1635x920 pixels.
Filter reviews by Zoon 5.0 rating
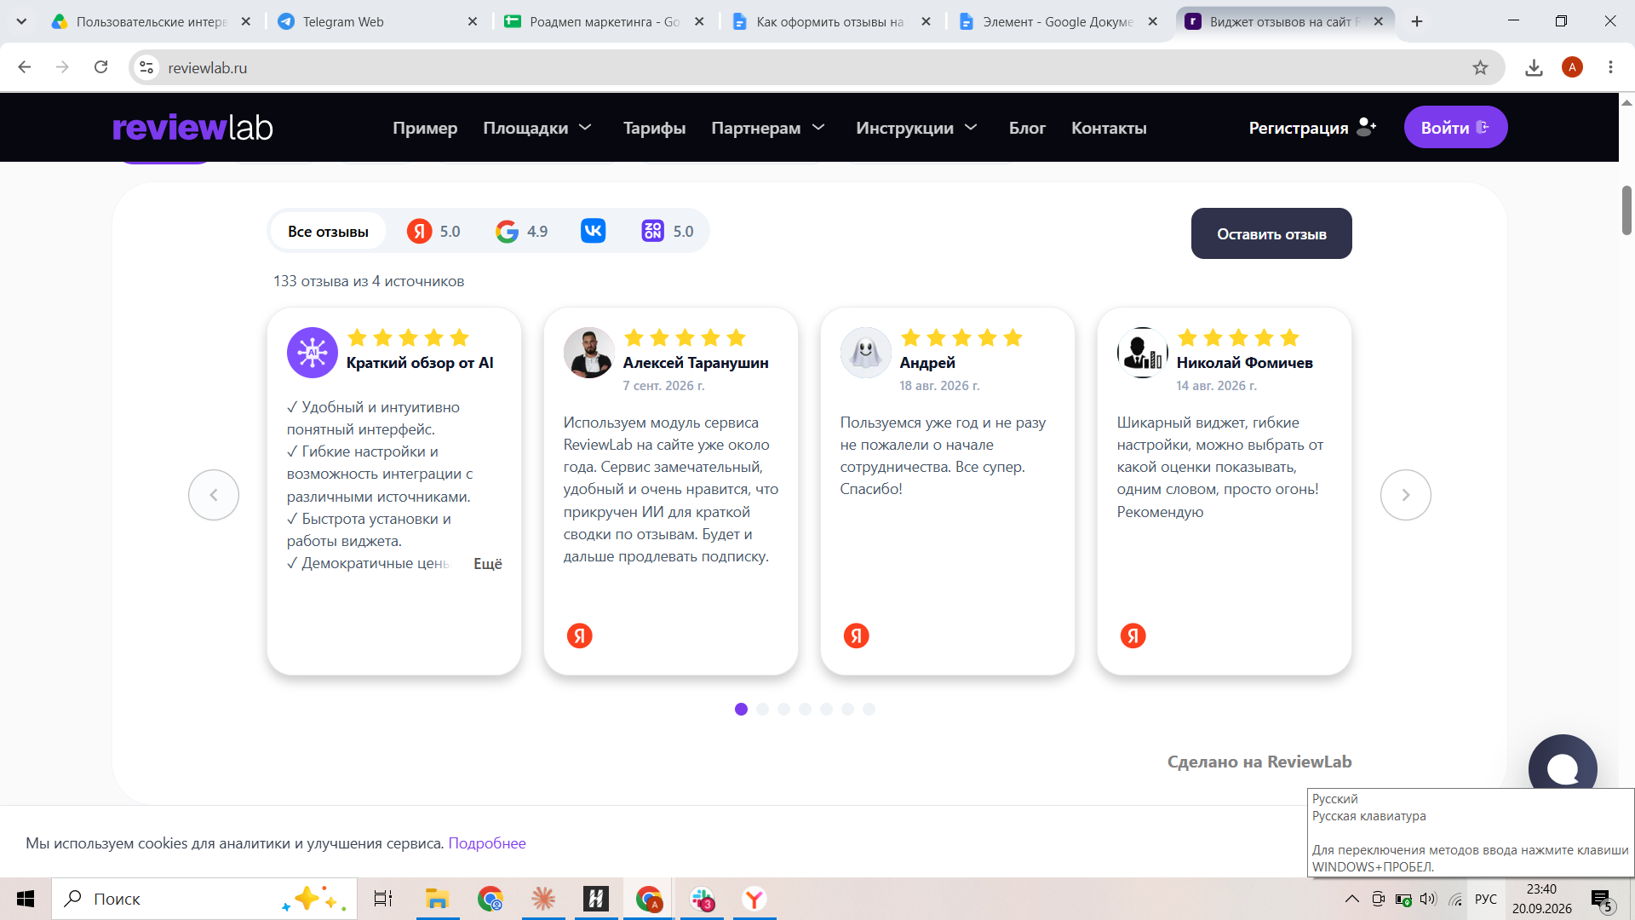(668, 232)
